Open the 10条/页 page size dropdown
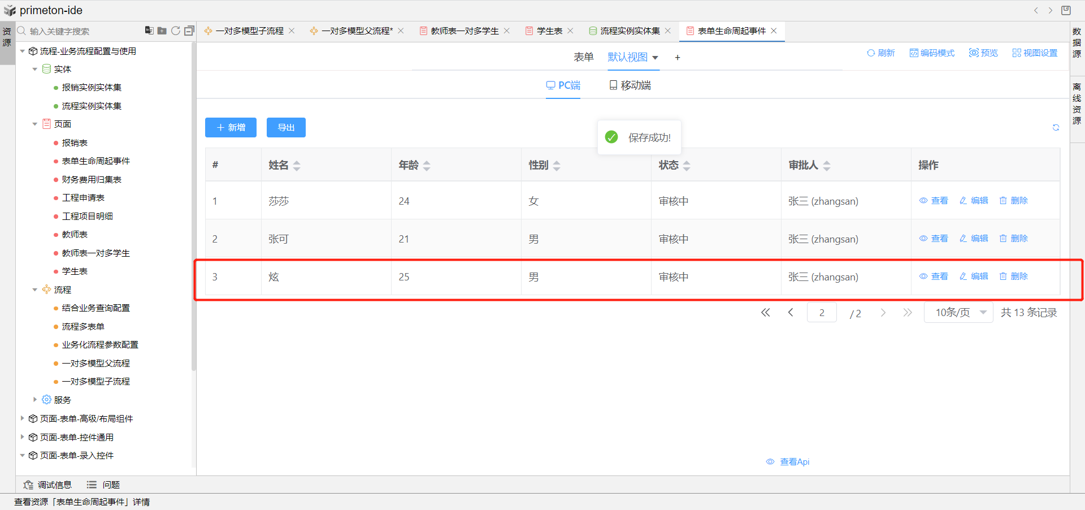Screen dimensions: 1085x510 pos(958,313)
